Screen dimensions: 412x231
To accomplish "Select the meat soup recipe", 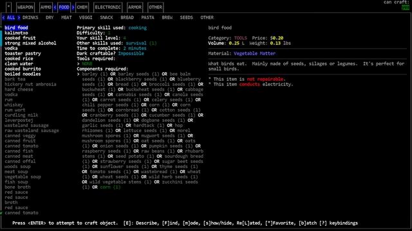I will [16, 172].
